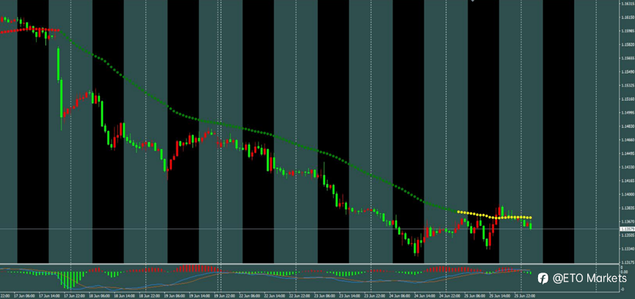Click the 17 Jun 14:00 time label
The width and height of the screenshot is (635, 299).
point(48,296)
